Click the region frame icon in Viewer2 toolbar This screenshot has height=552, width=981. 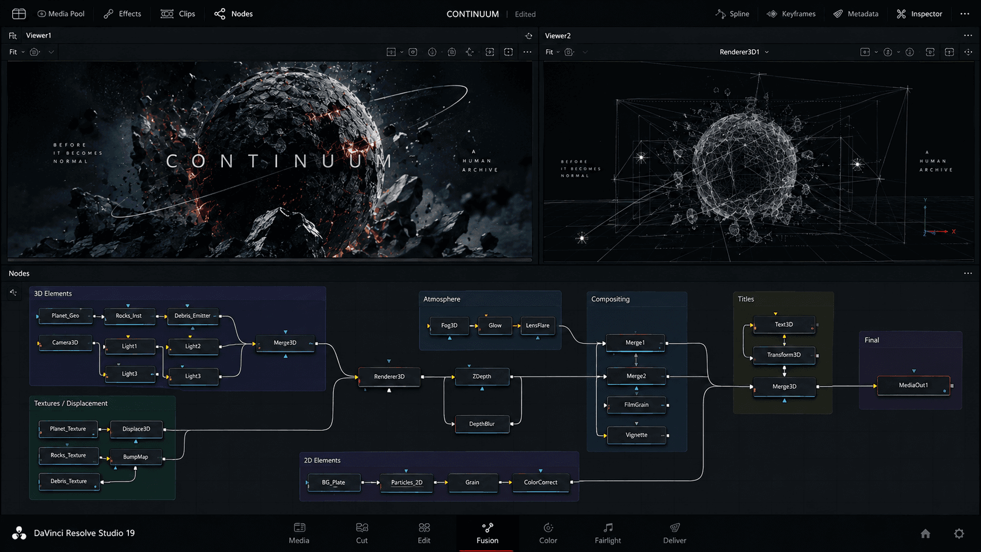(930, 52)
